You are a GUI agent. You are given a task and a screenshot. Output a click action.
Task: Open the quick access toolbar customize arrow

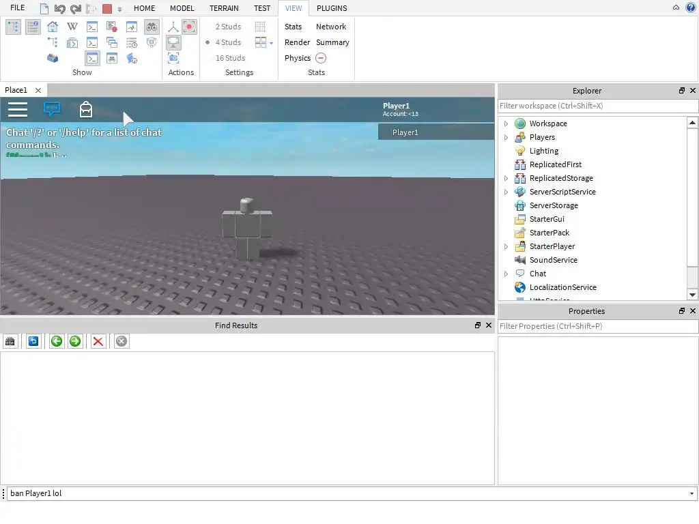[x=119, y=9]
